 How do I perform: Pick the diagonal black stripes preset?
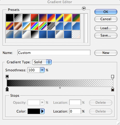[51, 26]
